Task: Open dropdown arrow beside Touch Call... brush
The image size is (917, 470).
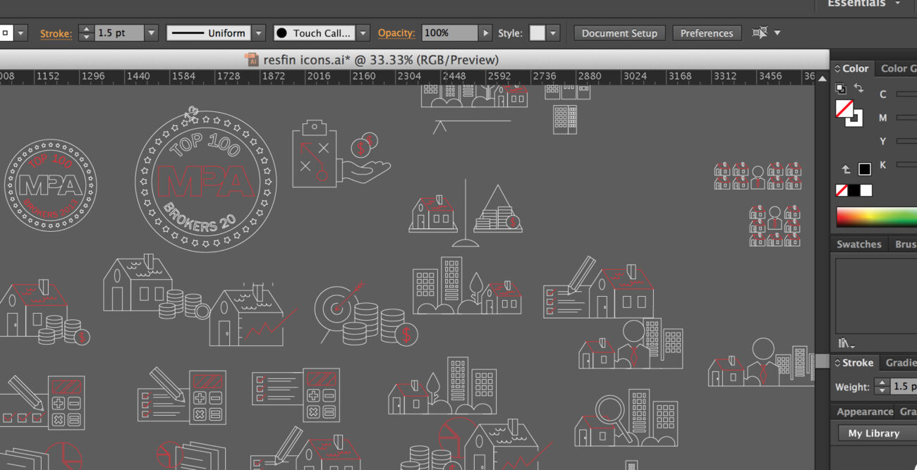Action: tap(363, 33)
